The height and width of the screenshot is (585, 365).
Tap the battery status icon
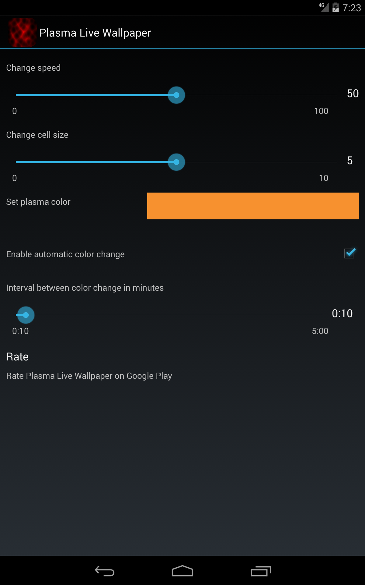(x=335, y=7)
